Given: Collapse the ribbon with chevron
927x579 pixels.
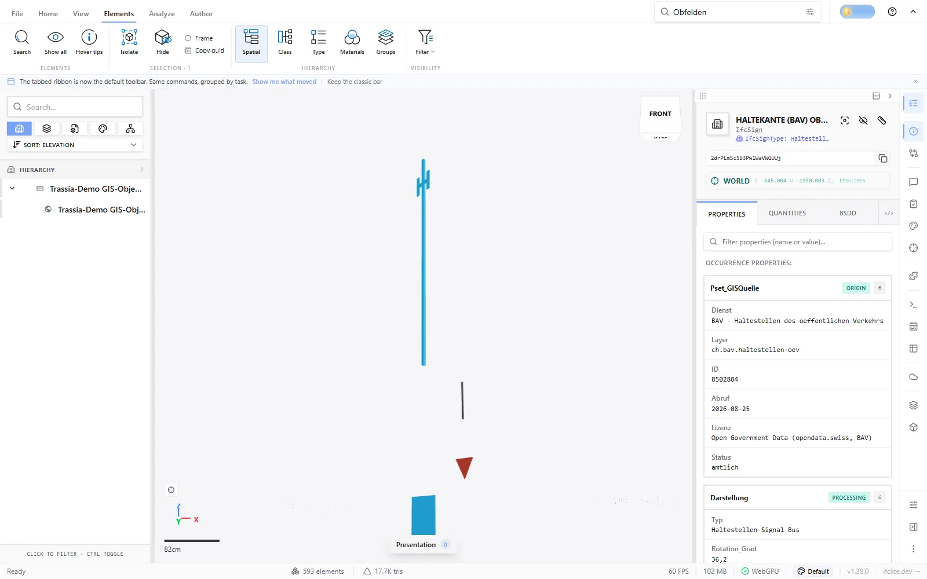Looking at the screenshot, I should tap(913, 12).
